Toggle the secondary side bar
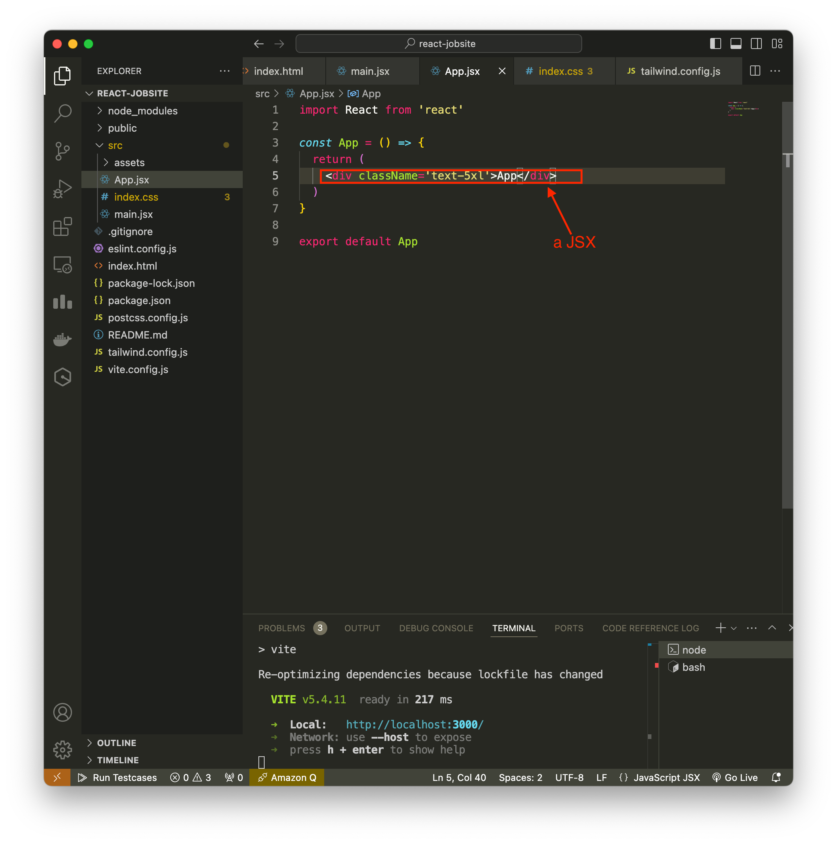Image resolution: width=837 pixels, height=844 pixels. (x=757, y=43)
